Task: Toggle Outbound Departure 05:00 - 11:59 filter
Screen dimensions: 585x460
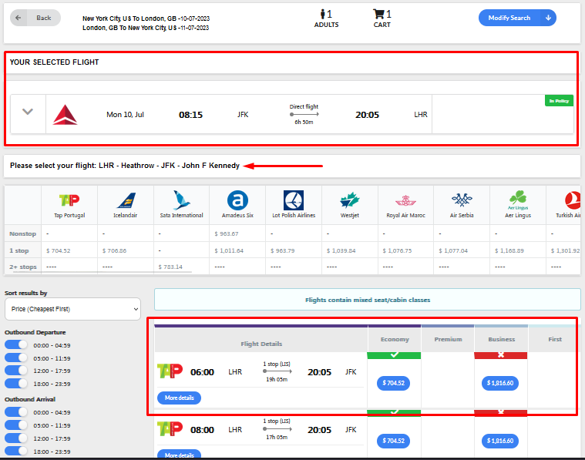Action: (x=16, y=358)
